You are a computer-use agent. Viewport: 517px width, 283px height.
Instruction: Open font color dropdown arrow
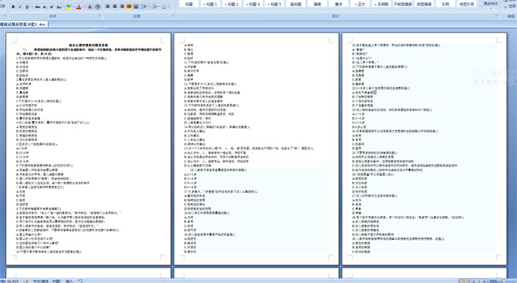coord(83,7)
